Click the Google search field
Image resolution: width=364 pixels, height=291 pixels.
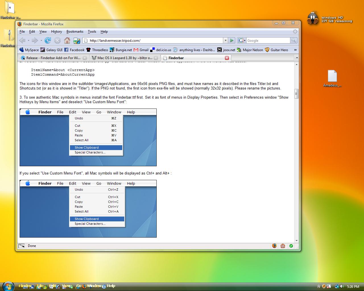268,40
